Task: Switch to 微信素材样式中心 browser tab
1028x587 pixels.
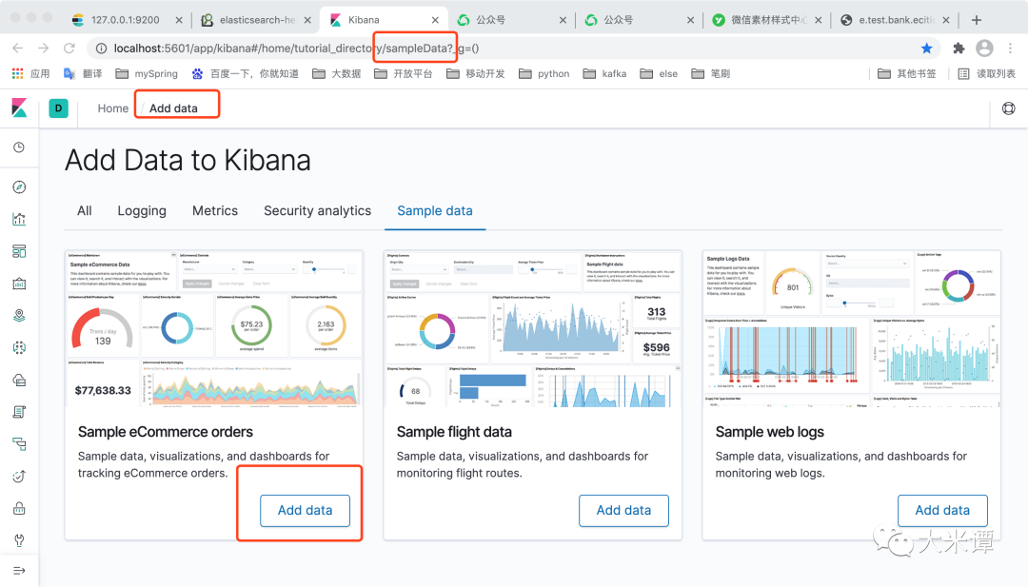Action: click(x=768, y=20)
